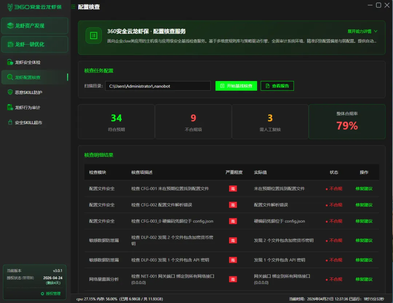
Task: Open 修复建议 for CFG-001 row
Action: pos(364,189)
